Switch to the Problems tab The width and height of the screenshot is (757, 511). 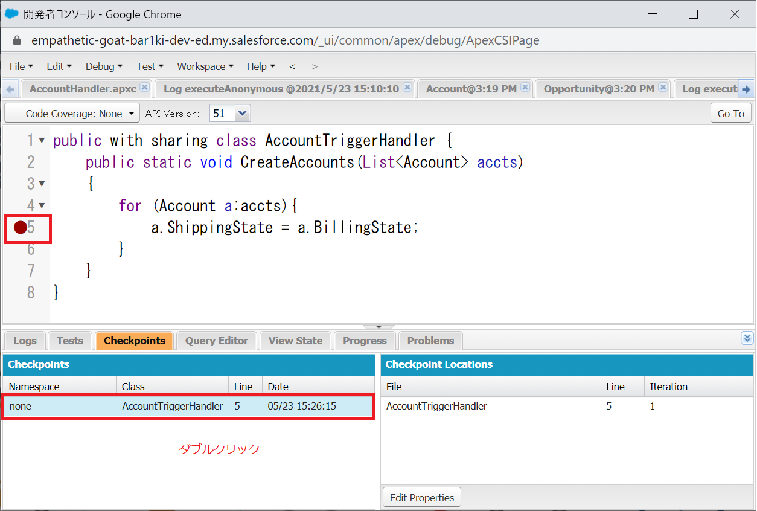click(430, 341)
